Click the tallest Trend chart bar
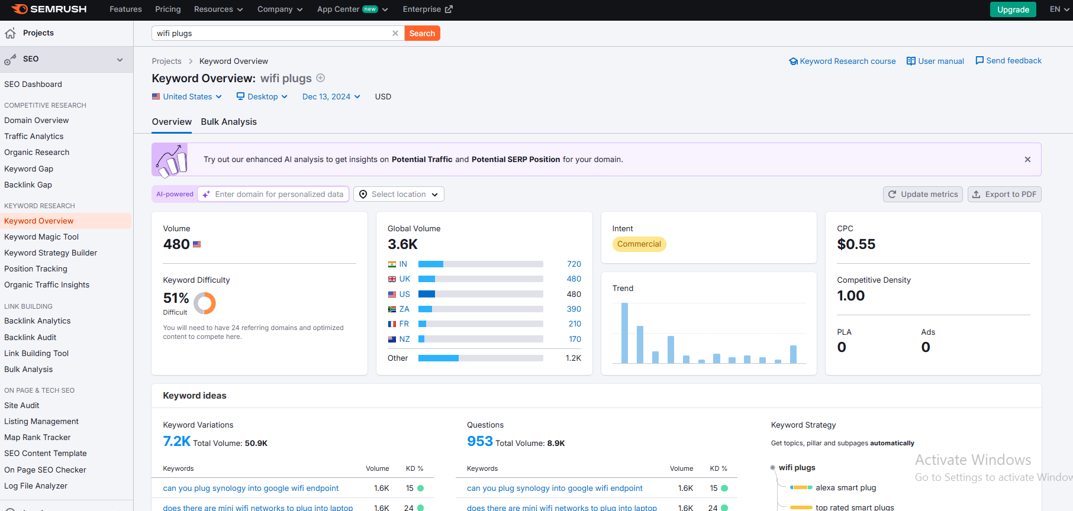This screenshot has width=1073, height=511. click(x=624, y=333)
